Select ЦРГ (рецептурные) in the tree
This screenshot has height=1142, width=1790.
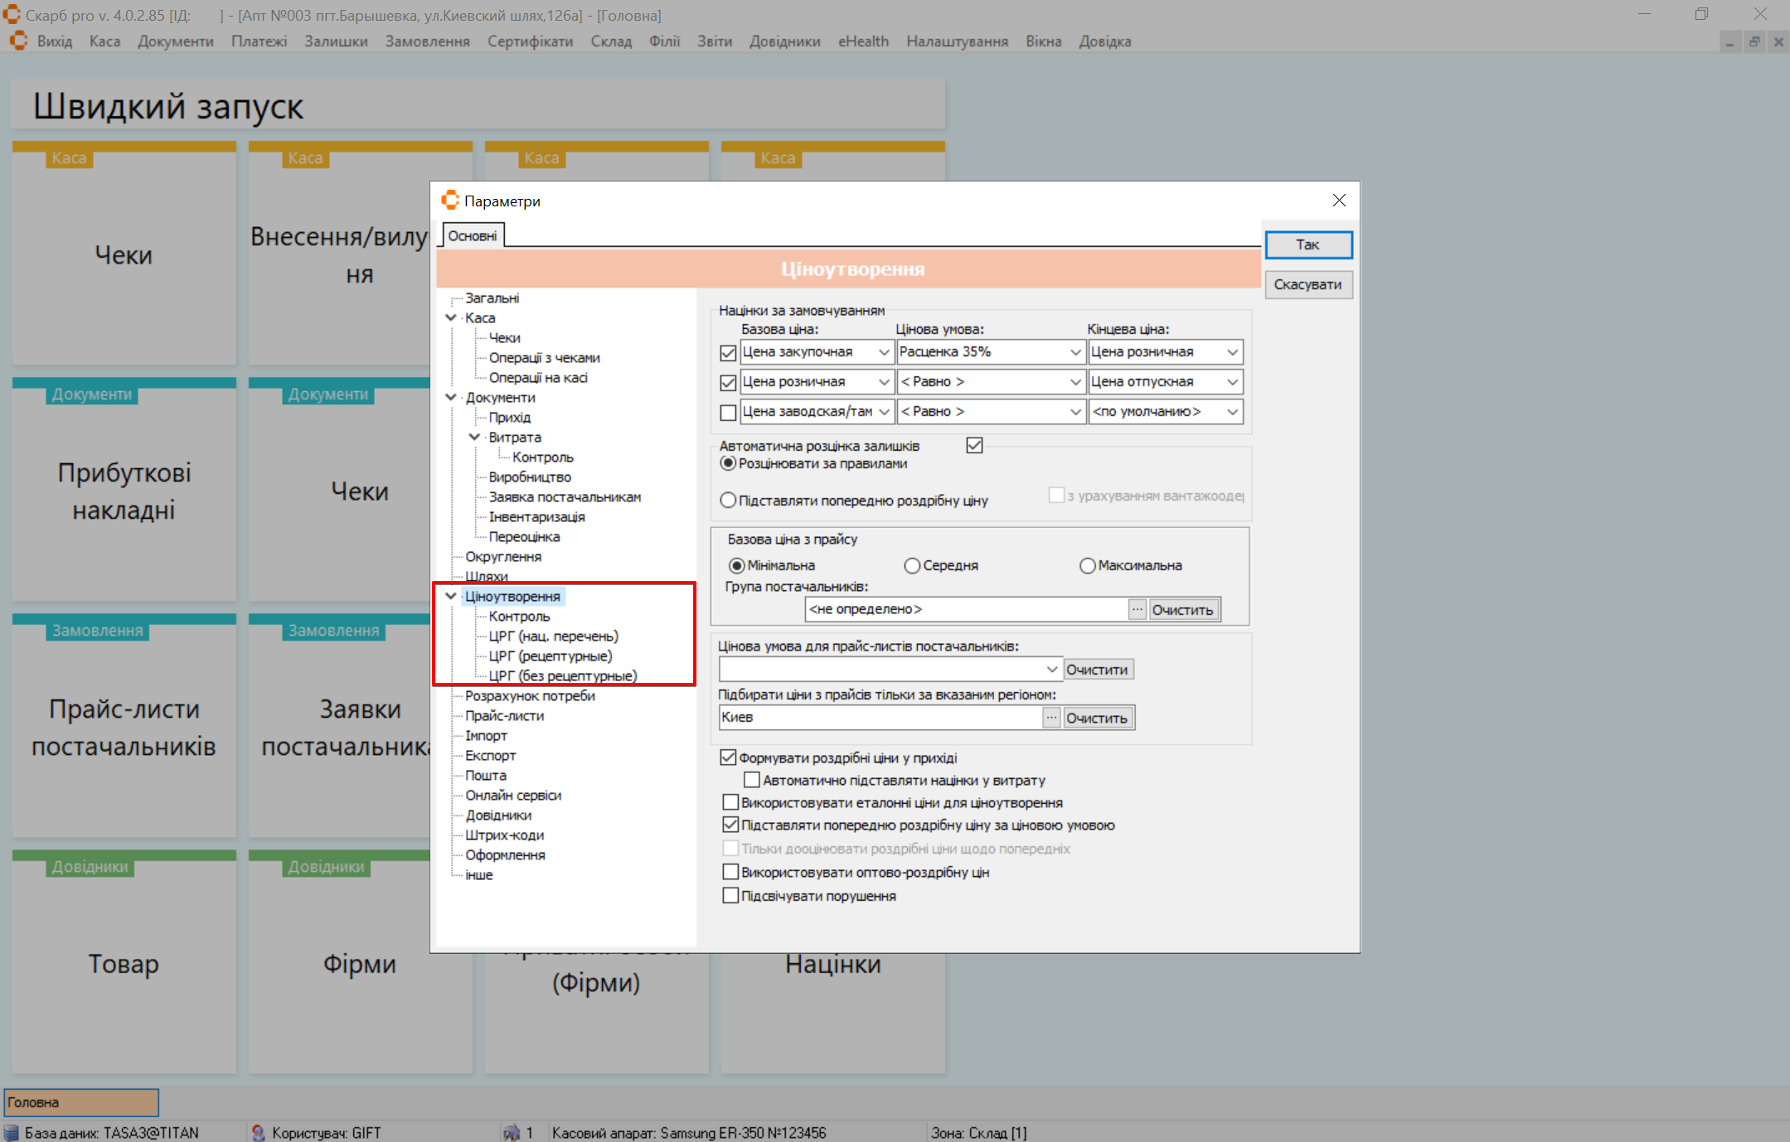tap(550, 656)
